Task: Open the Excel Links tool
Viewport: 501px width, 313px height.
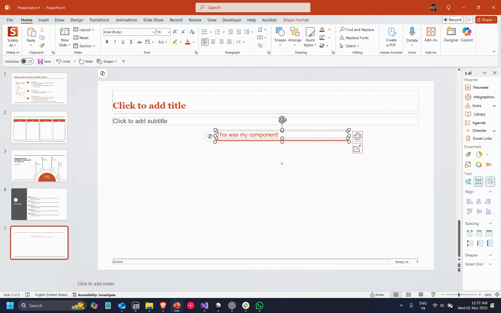Action: 479,139
